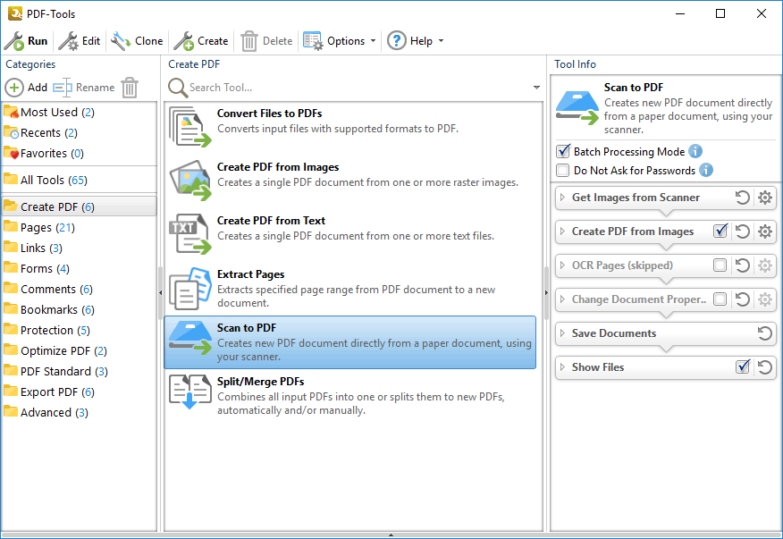Clone the selected tool

(x=137, y=41)
